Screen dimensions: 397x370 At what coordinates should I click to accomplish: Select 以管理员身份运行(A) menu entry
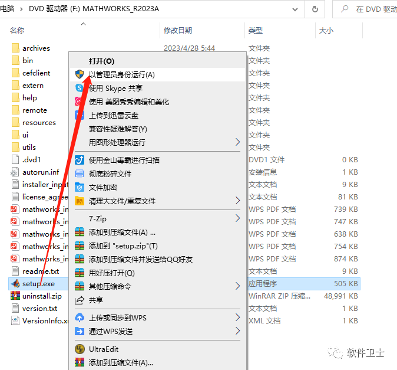157,74
